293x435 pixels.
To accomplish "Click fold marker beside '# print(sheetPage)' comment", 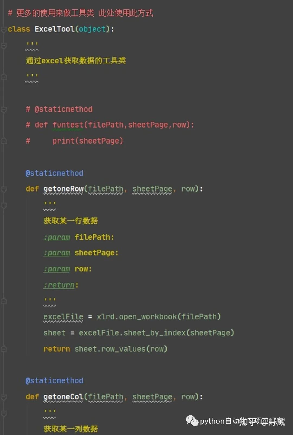I will click(4, 141).
